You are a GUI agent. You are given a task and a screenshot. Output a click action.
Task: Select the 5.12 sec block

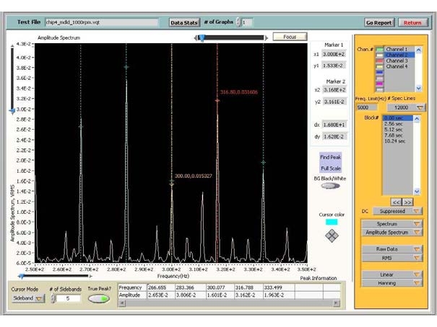pyautogui.click(x=394, y=130)
